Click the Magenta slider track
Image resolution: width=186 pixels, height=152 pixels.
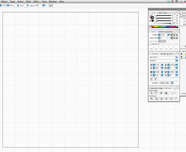pyautogui.click(x=164, y=18)
